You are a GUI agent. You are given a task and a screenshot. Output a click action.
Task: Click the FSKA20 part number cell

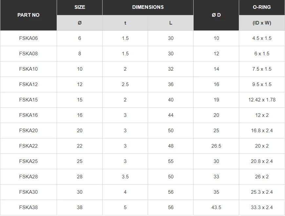(28, 131)
